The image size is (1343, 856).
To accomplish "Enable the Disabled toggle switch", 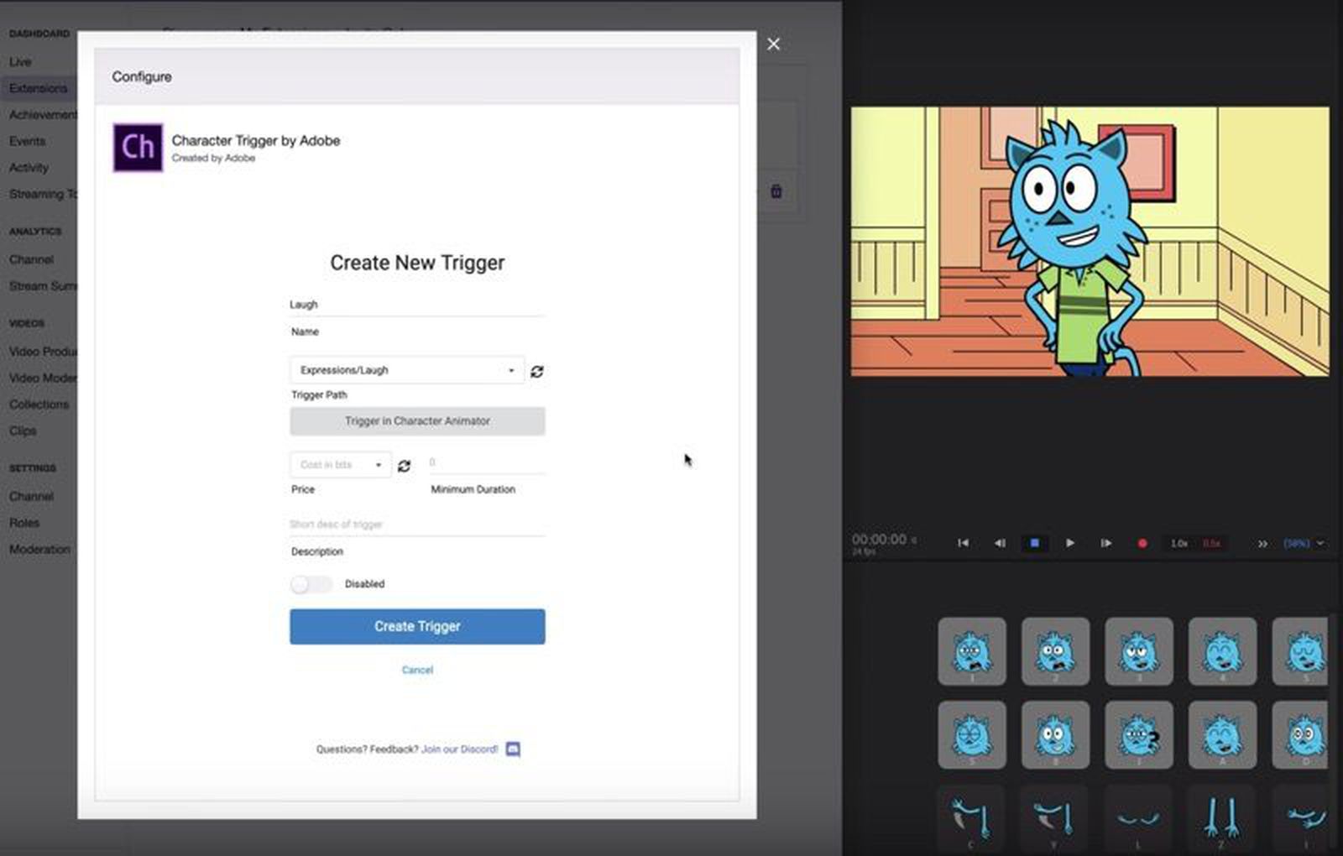I will coord(310,583).
